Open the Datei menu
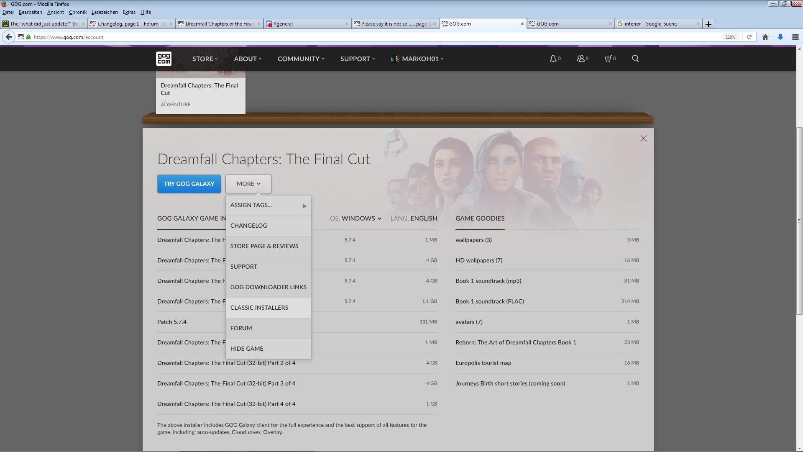 click(x=8, y=12)
